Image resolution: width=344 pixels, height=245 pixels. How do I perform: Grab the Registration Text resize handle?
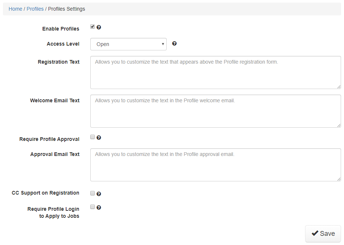pyautogui.click(x=338, y=86)
